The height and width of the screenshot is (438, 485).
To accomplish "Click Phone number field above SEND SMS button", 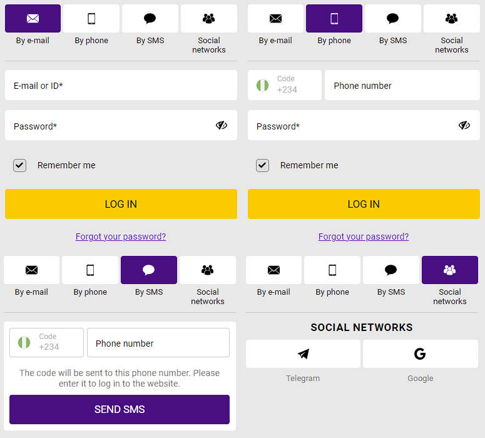I will click(x=158, y=343).
